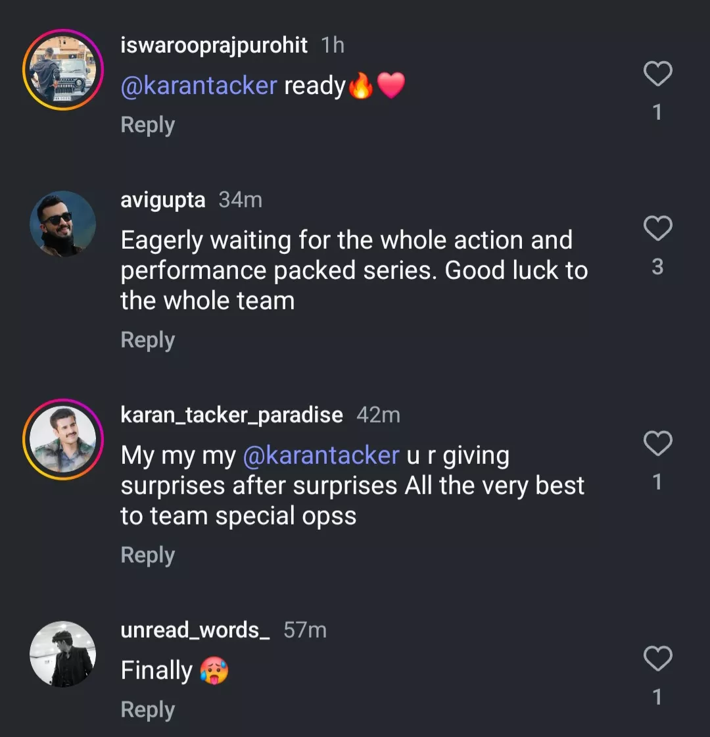710x737 pixels.
Task: Reply to karan_tacker_paradise's comment
Action: pos(148,555)
